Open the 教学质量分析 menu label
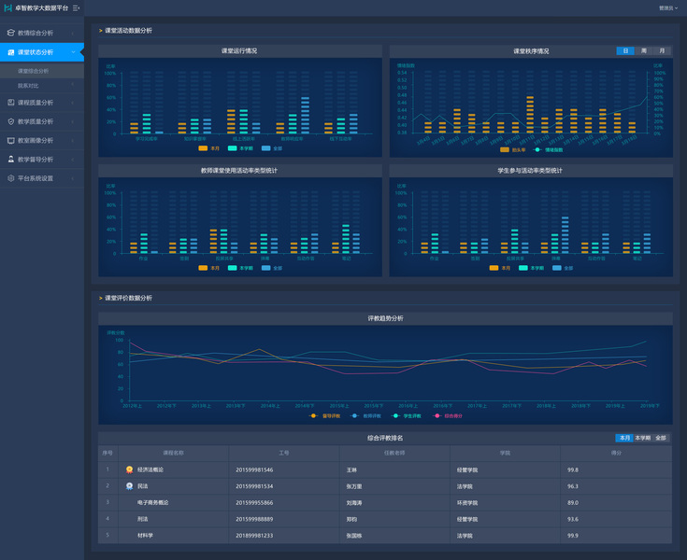Image resolution: width=687 pixels, height=560 pixels. (36, 121)
